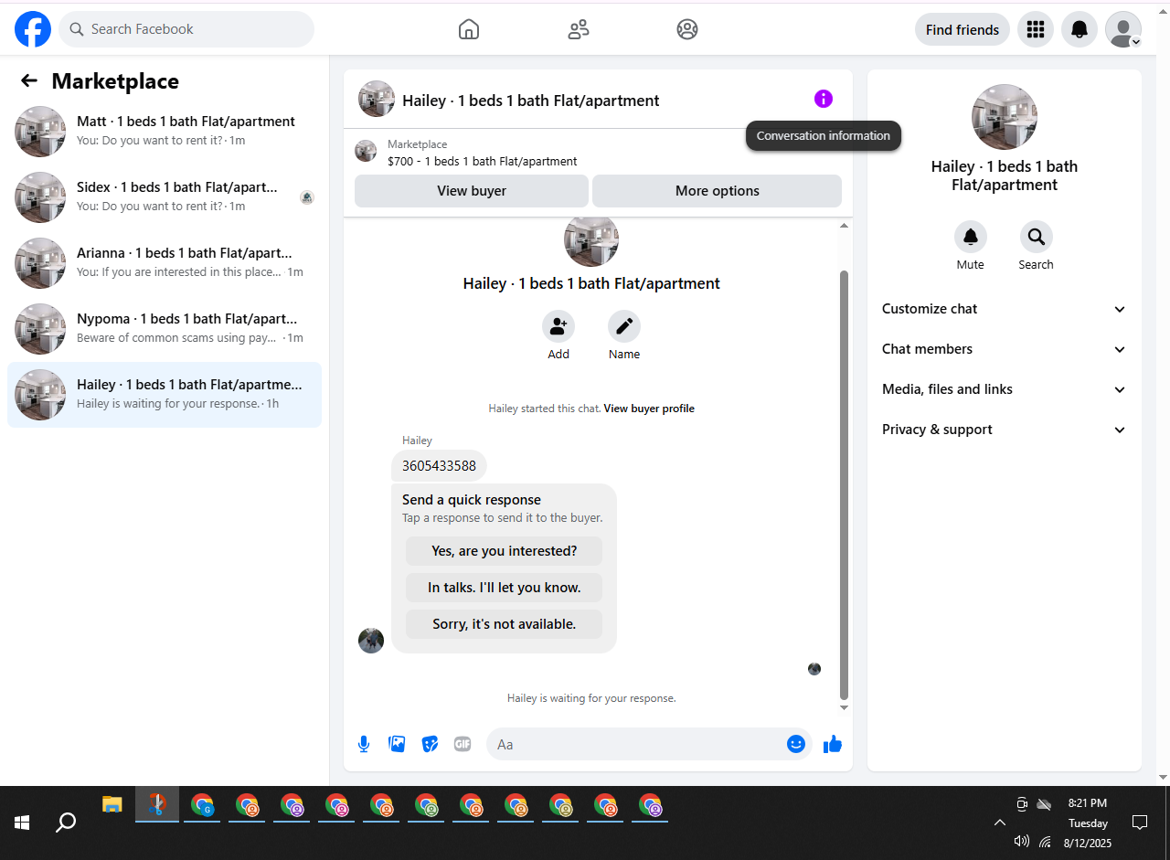The image size is (1170, 860).
Task: Send a thumbs-up like
Action: [x=832, y=744]
